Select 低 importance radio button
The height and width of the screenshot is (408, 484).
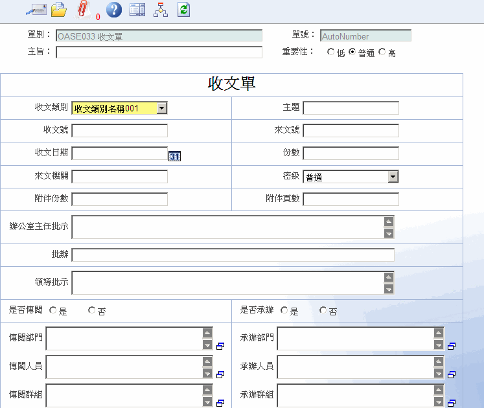[331, 52]
